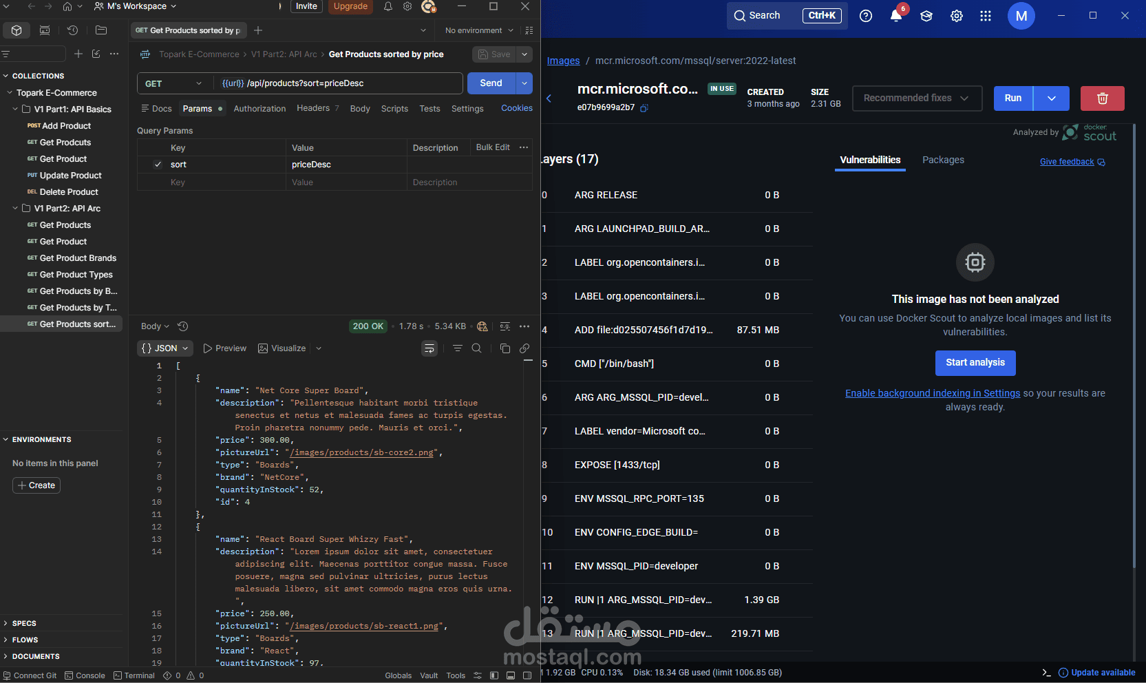
Task: Toggle word wrap in the response viewer
Action: click(x=429, y=348)
